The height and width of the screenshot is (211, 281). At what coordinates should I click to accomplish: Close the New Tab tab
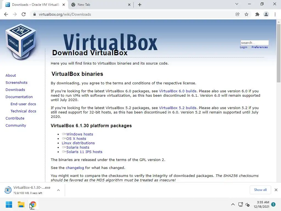click(129, 5)
